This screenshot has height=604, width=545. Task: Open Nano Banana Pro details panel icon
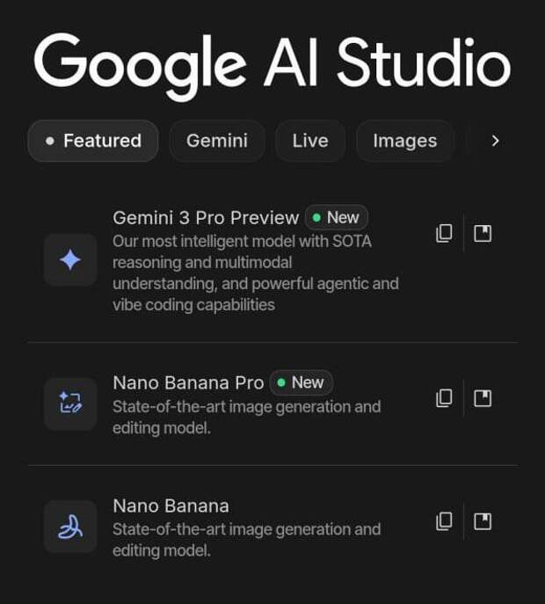tap(483, 398)
